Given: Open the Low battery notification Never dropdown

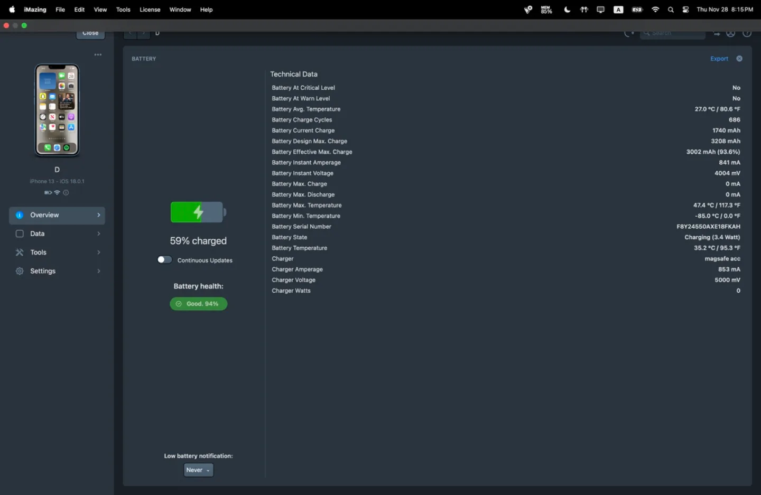Looking at the screenshot, I should (198, 470).
